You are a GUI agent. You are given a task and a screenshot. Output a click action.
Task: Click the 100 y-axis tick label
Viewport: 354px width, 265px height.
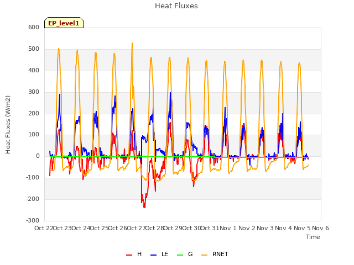(x=34, y=135)
